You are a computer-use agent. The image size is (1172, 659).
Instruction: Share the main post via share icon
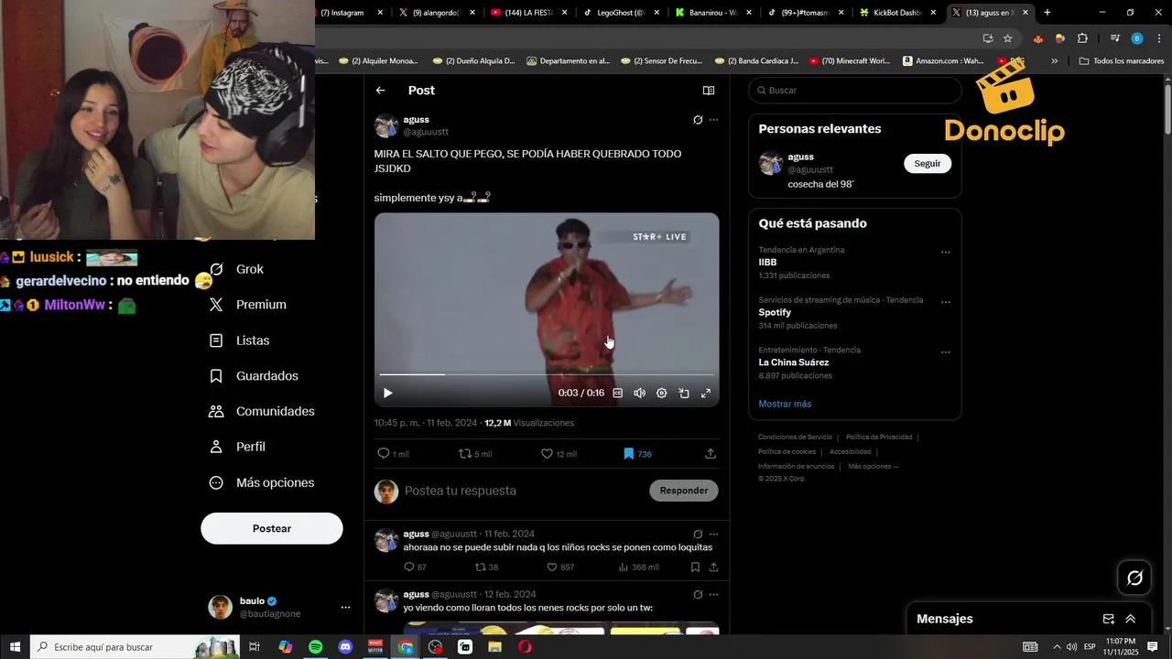(711, 453)
